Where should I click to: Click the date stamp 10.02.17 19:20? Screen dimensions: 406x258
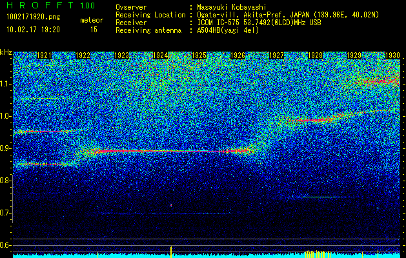tap(33, 30)
